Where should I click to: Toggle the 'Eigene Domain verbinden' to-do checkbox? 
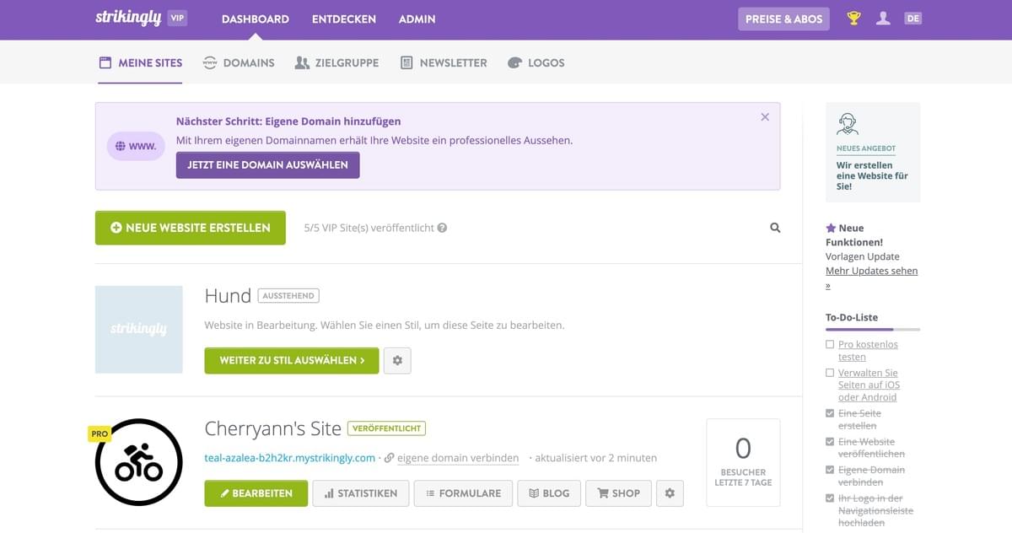click(830, 470)
